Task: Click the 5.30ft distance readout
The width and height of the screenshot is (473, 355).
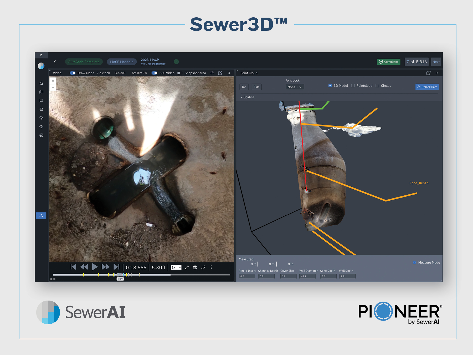Action: 158,267
